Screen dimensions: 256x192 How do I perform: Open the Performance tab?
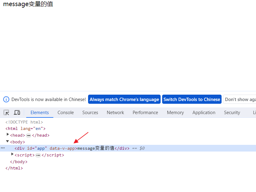click(x=145, y=113)
